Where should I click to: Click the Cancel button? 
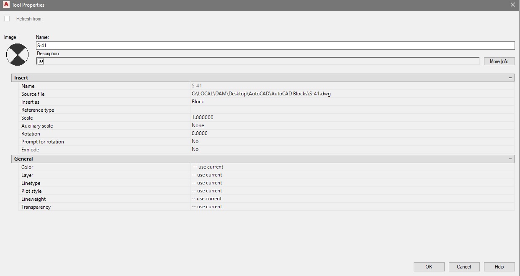click(x=464, y=267)
